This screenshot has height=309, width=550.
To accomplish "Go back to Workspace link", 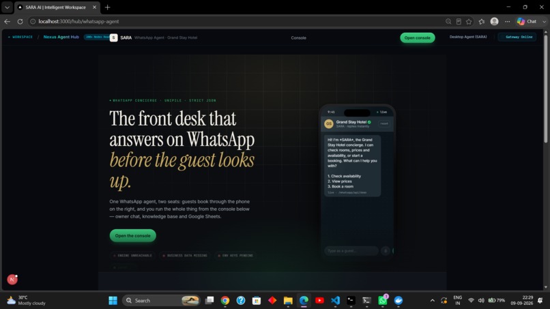I will tap(20, 37).
